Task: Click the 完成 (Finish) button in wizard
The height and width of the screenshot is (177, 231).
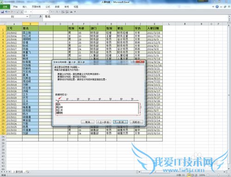Action: pyautogui.click(x=136, y=122)
